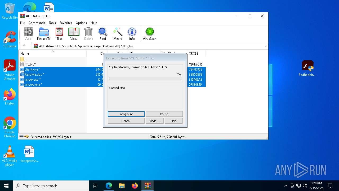Open the volume control in tray
The image size is (339, 191).
point(305,186)
